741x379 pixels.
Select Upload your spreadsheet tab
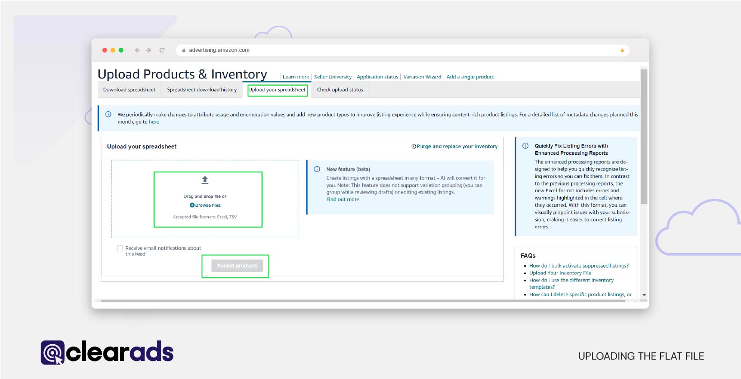click(x=277, y=90)
